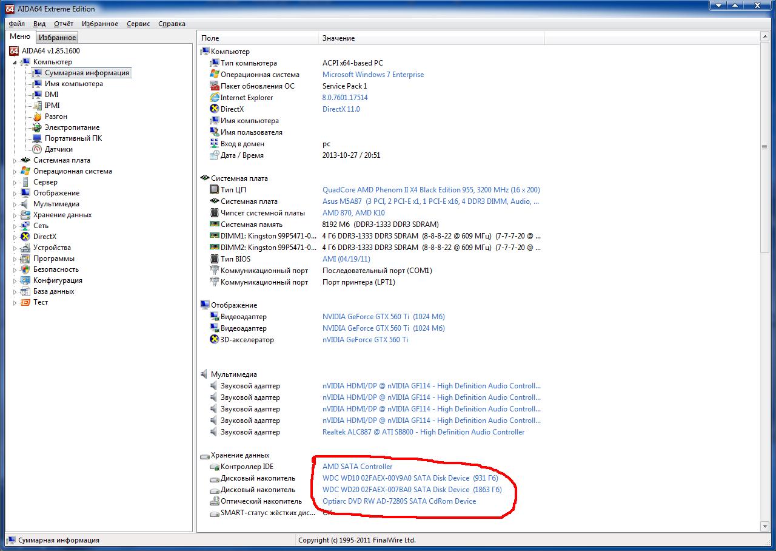Image resolution: width=776 pixels, height=551 pixels.
Task: Click the AIDA64 v1.85.1600 root icon
Action: tap(14, 51)
